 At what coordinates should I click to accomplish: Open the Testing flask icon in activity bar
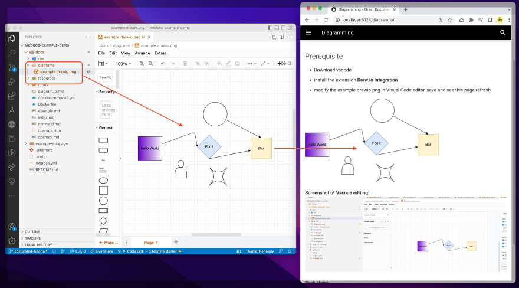coord(12,110)
